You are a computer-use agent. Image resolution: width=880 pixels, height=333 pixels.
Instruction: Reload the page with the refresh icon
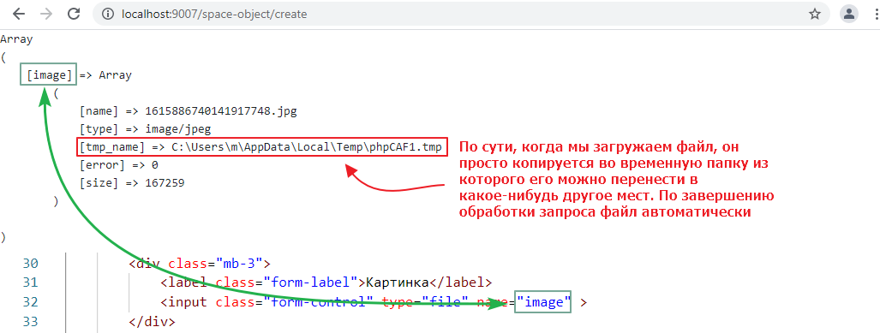[74, 14]
